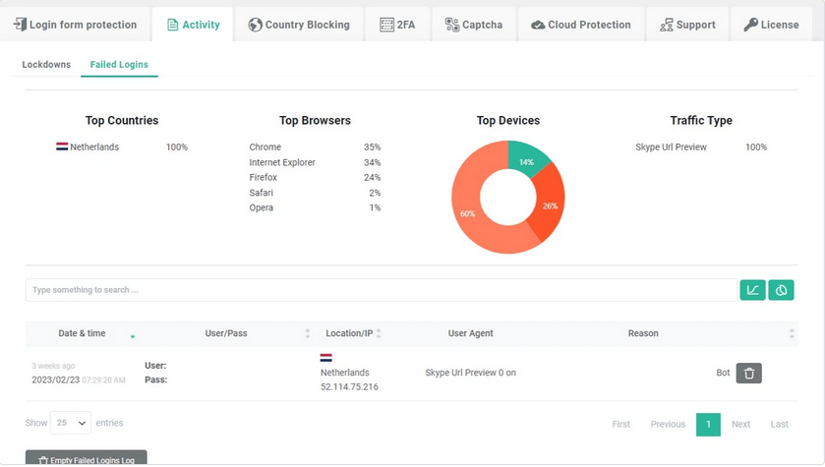Image resolution: width=825 pixels, height=467 pixels.
Task: Click the 2023/02/23 date entry
Action: 55,379
